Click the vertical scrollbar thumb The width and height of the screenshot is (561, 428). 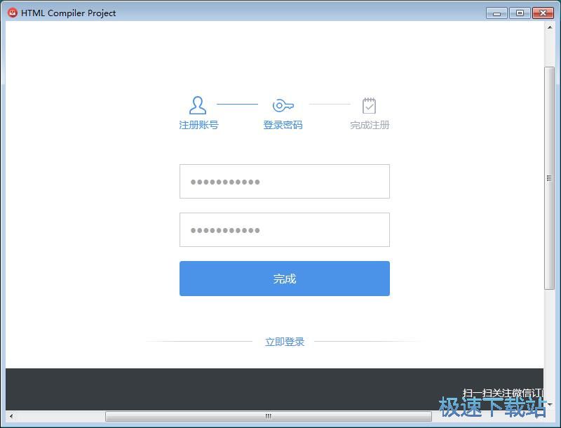coord(549,178)
